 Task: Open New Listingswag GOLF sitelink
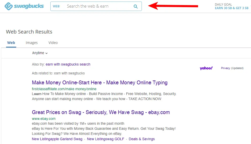point(105,139)
